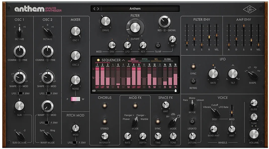This screenshot has width=269, height=149.
Task: Switch to the VEL sequencer tab
Action: tap(156, 59)
